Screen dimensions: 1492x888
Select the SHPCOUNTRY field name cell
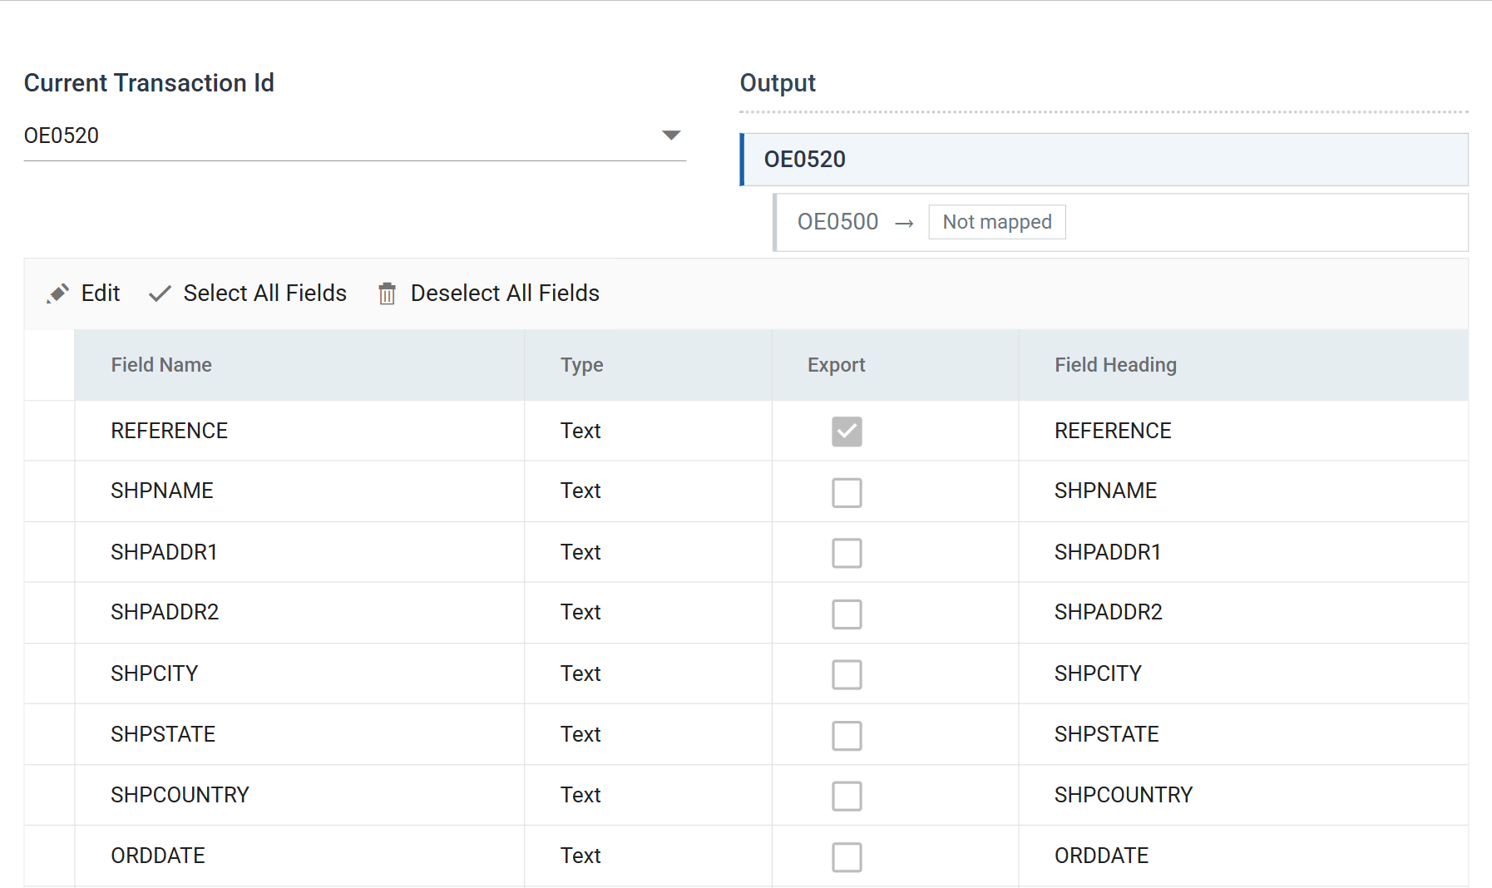(x=299, y=795)
